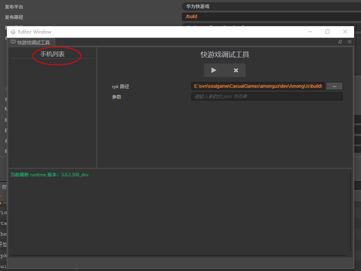Click the ./build 发布路径 field in background
Screen dimensions: 361x271
[272, 17]
